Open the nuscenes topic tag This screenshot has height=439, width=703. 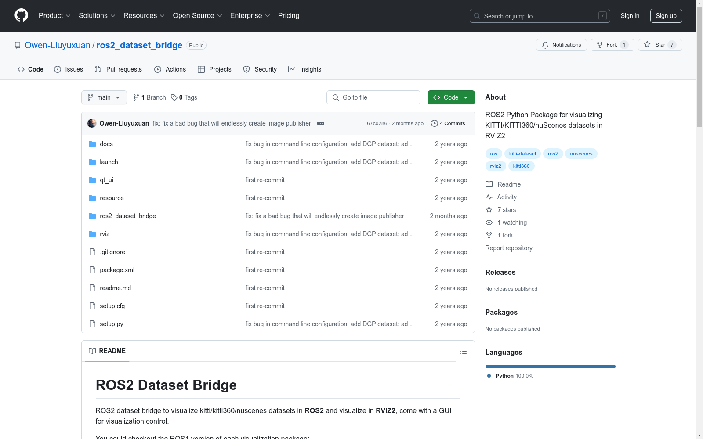[x=581, y=154]
